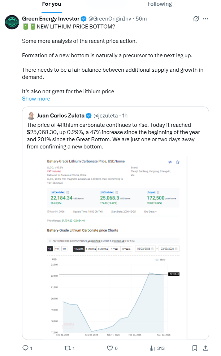Screen dimensions: 221x356
Task: Share the post via share icon
Action: click(x=205, y=348)
